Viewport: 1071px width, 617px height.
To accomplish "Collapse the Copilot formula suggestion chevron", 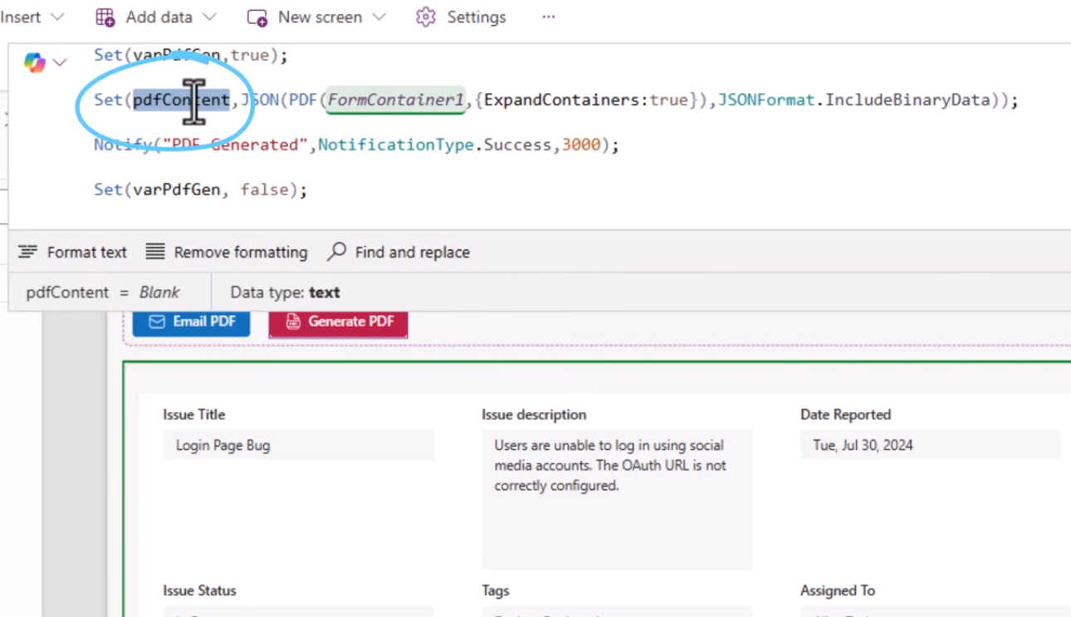I will pos(59,61).
